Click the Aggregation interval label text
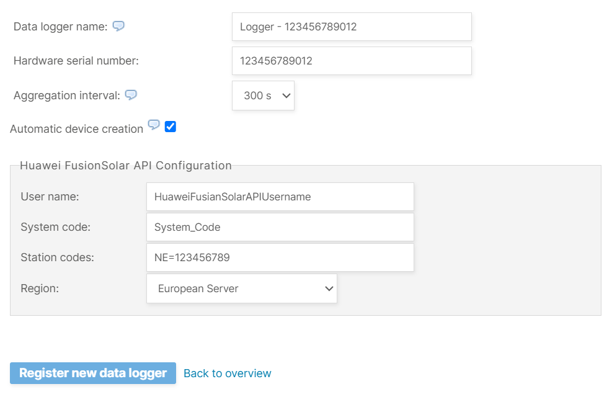Image resolution: width=612 pixels, height=402 pixels. (67, 96)
